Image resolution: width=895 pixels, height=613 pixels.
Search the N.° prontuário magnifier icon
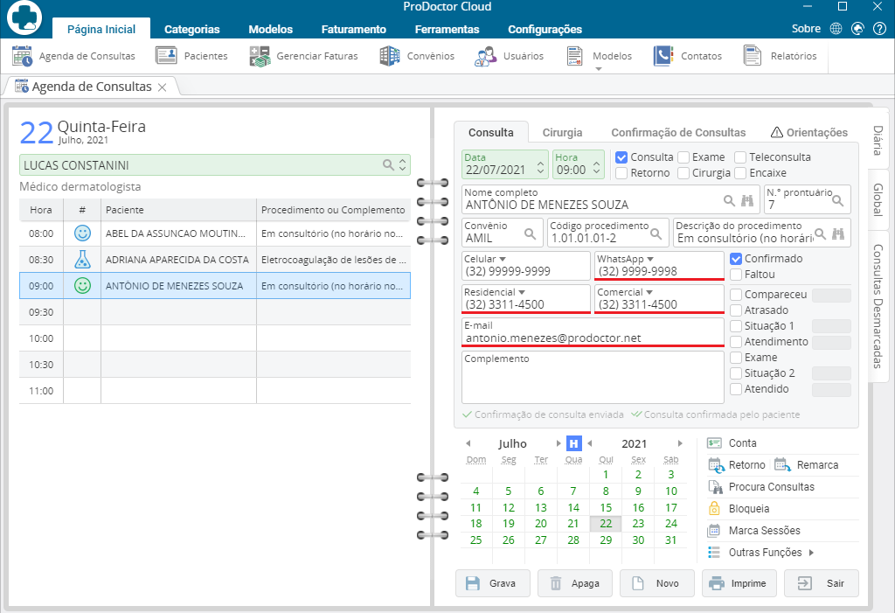pos(837,200)
